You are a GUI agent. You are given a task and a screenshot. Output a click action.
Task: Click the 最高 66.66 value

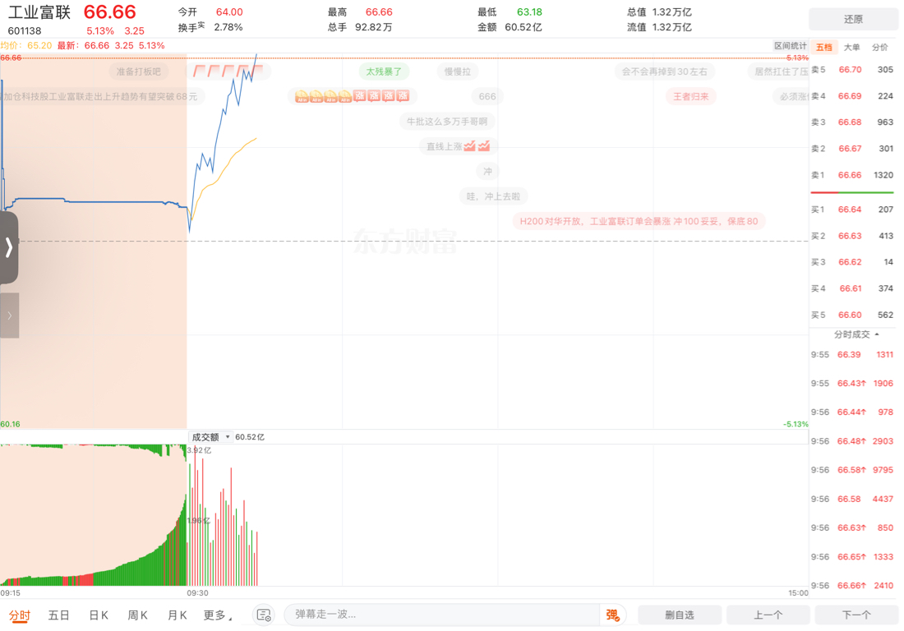point(379,12)
